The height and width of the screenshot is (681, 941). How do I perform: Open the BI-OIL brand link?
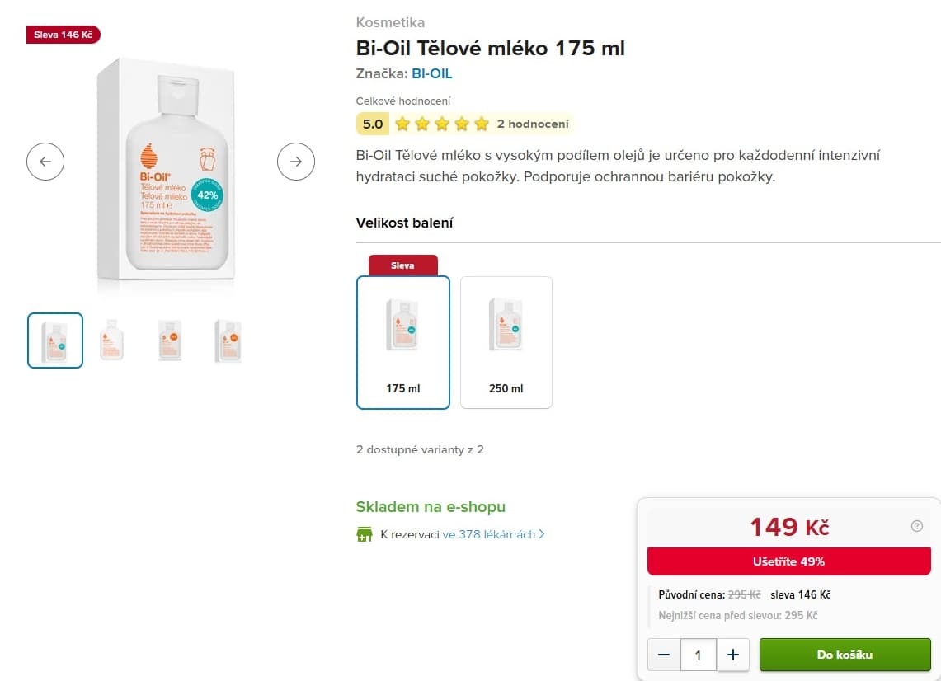click(x=432, y=73)
